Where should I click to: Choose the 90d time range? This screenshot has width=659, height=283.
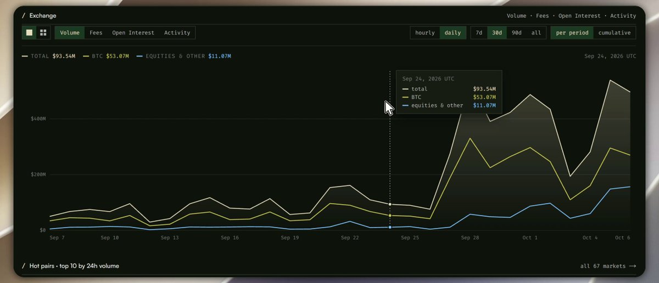coord(517,33)
